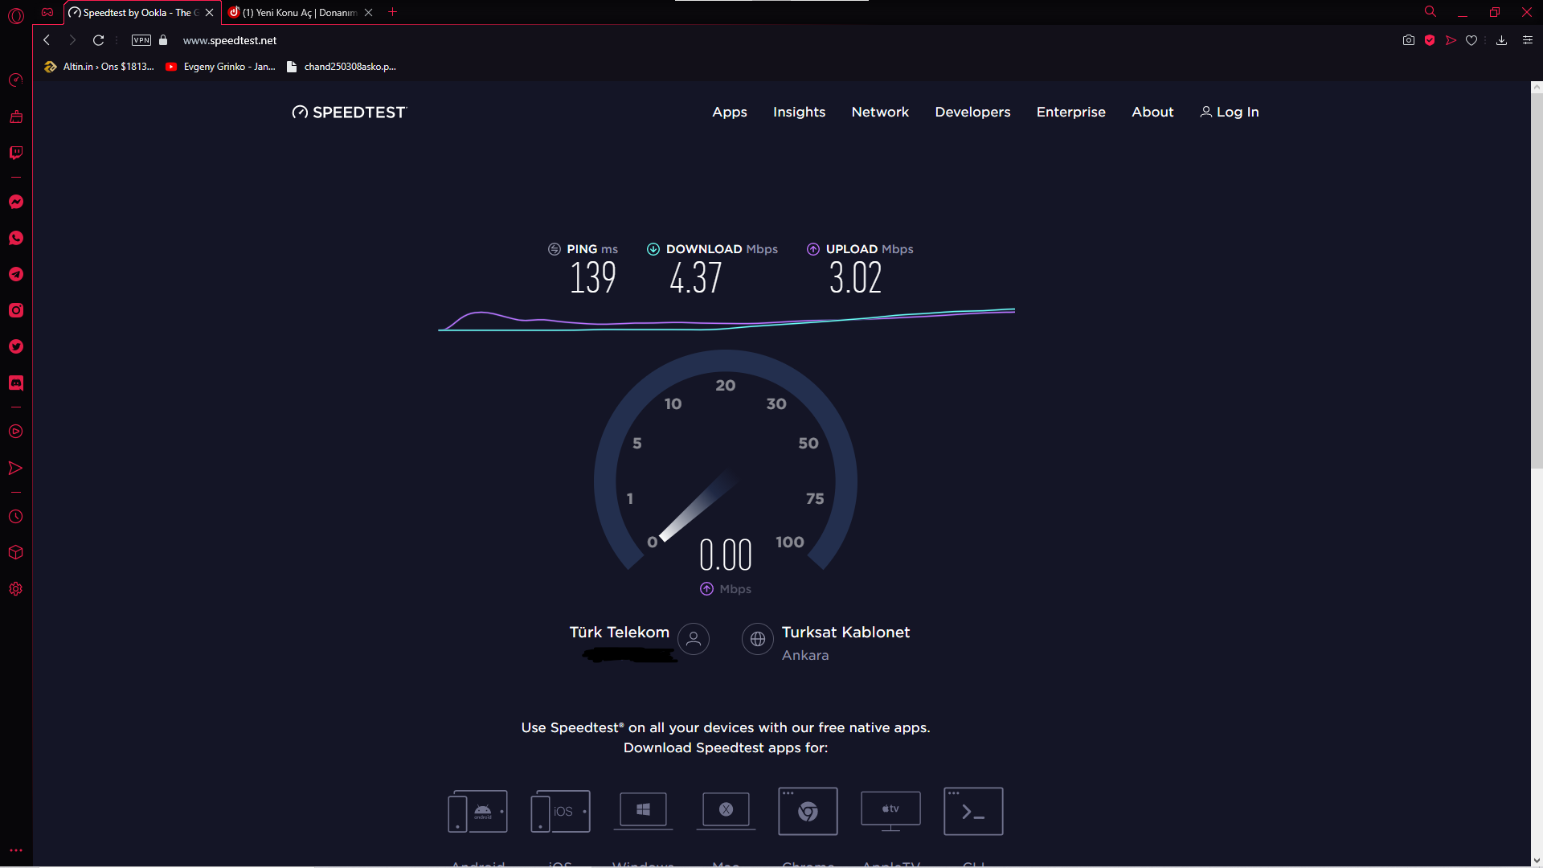Open Facebook Messenger sidebar icon

pos(16,202)
